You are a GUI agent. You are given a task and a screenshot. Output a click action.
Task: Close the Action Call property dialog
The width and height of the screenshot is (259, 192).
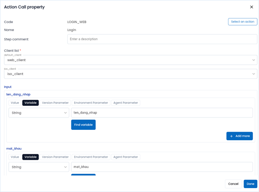(251, 7)
